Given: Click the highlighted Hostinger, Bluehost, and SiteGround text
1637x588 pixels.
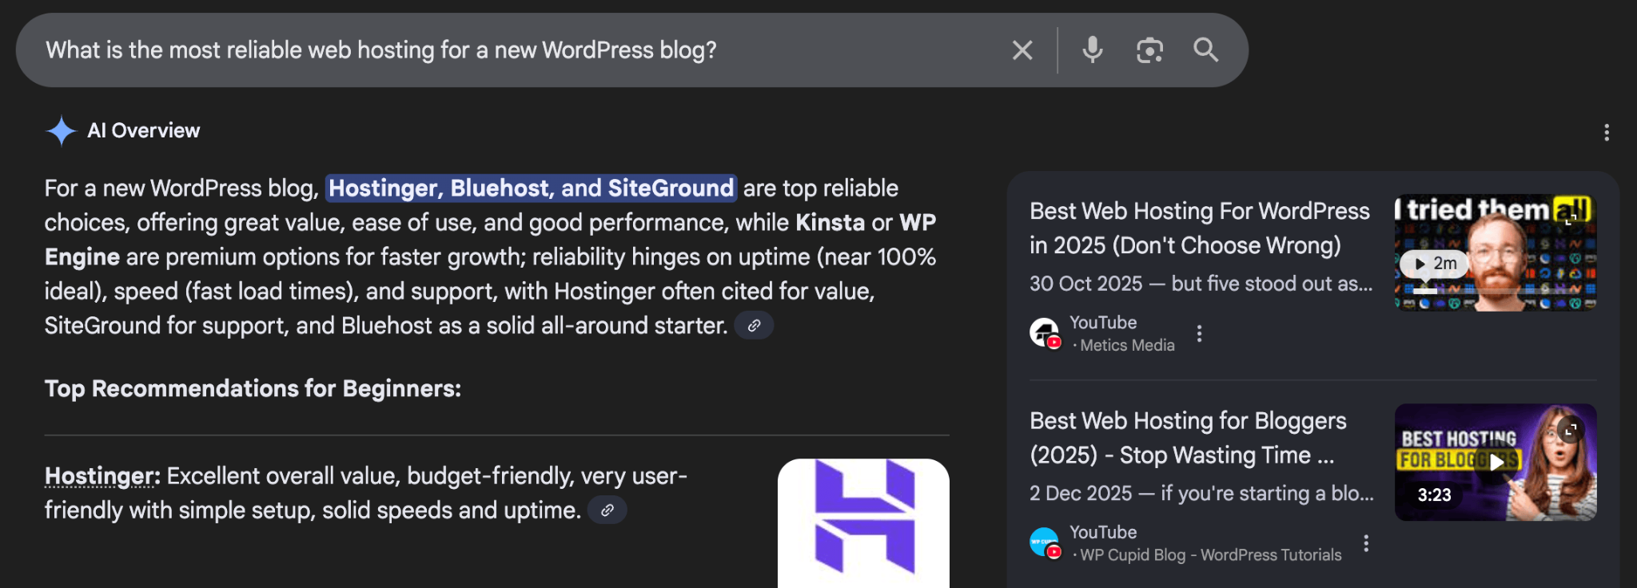Looking at the screenshot, I should pyautogui.click(x=531, y=189).
